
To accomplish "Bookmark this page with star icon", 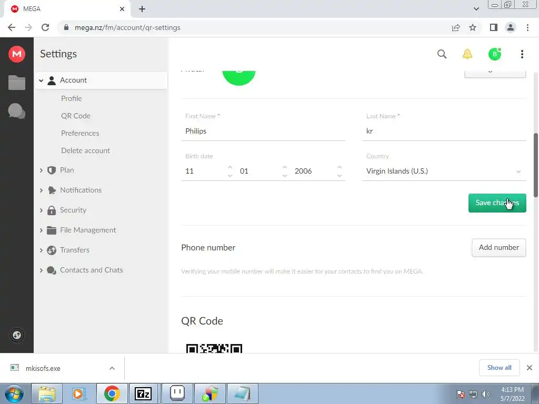I will pos(473,27).
